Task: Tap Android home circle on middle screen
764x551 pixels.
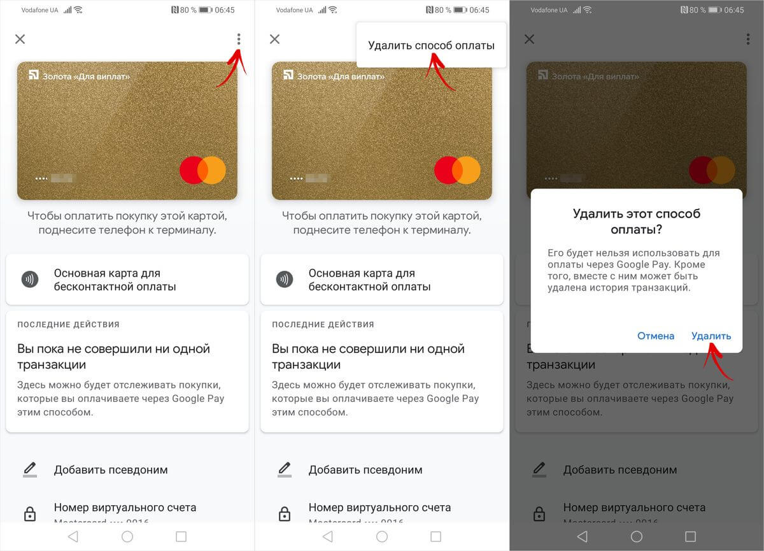Action: 382,536
